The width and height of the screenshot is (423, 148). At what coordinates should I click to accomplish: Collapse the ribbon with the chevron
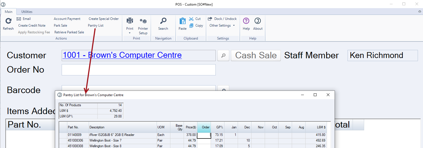coord(420,11)
